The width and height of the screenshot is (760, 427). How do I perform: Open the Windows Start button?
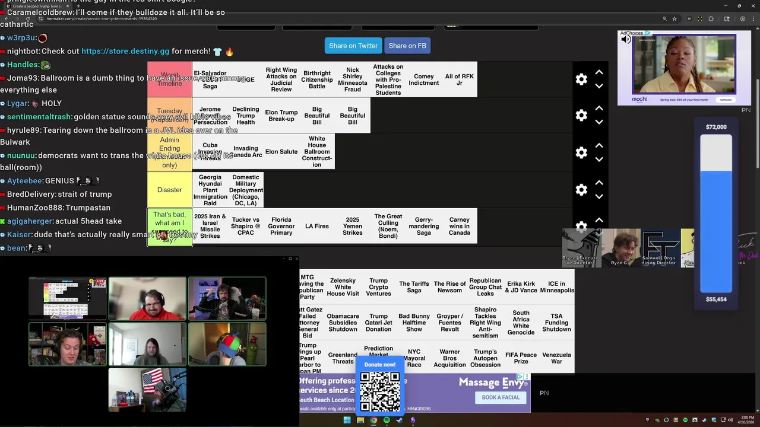click(x=347, y=420)
